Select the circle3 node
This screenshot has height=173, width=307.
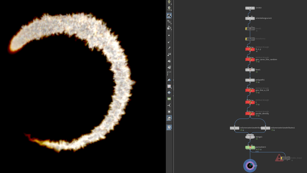(250, 8)
